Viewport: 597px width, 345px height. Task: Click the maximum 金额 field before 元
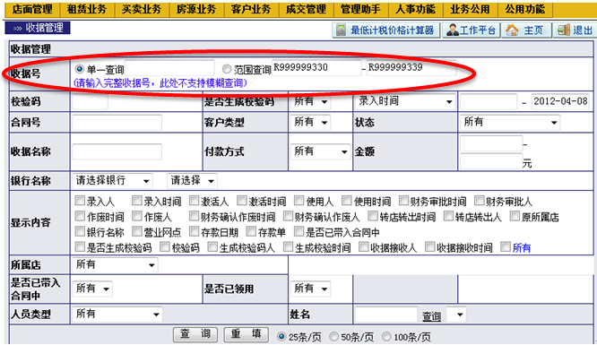coord(491,161)
